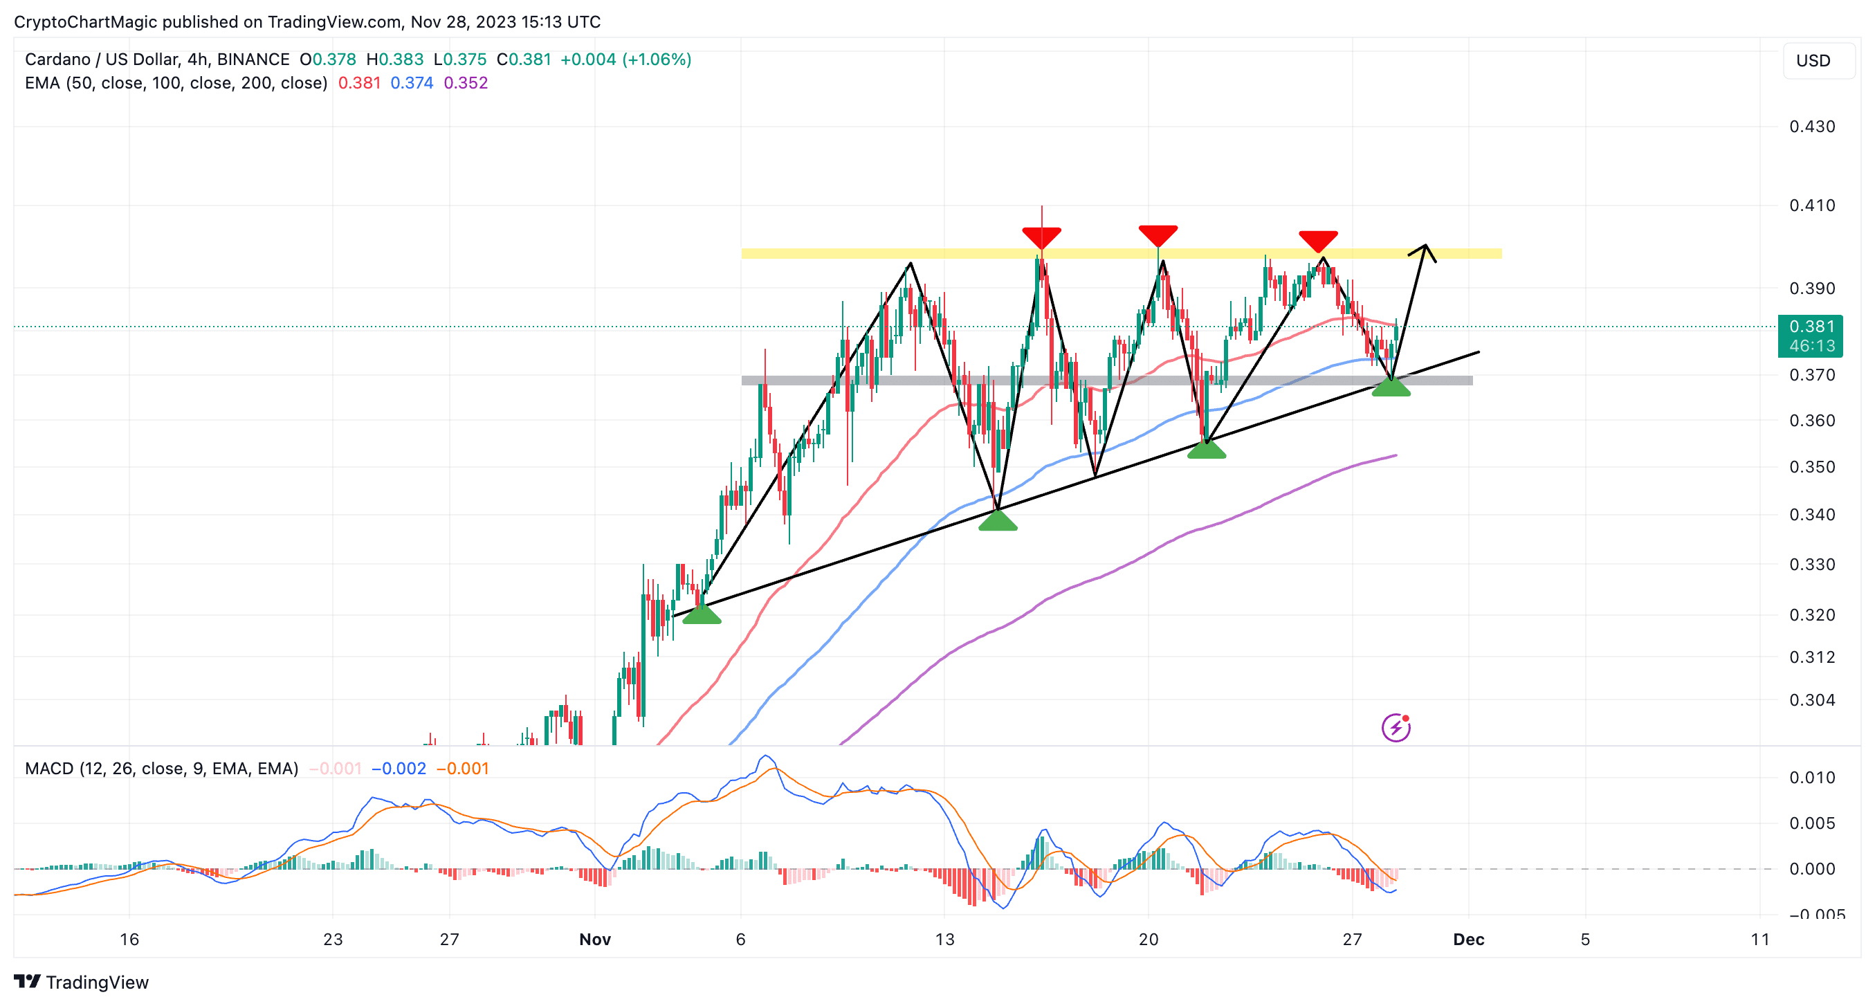Image resolution: width=1875 pixels, height=1006 pixels.
Task: Select the MACD indicator legend label
Action: [x=162, y=769]
